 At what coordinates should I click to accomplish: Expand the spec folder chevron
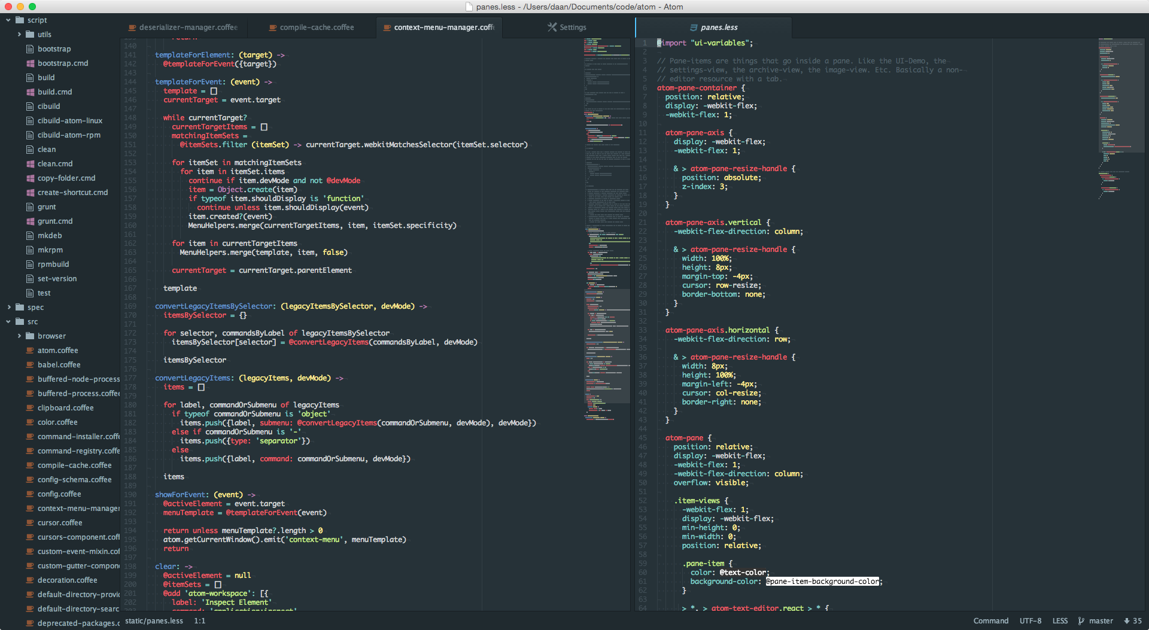click(x=9, y=308)
